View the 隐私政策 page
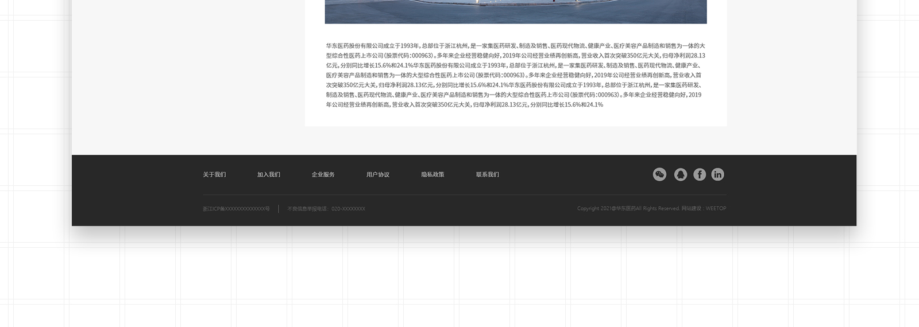 433,174
